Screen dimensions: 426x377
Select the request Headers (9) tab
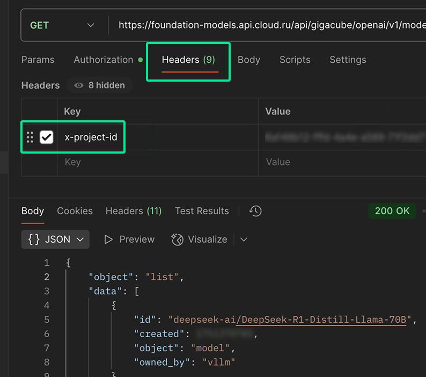(x=188, y=60)
